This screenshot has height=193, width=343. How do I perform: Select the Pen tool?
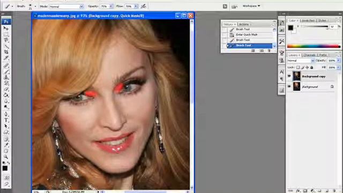(6, 114)
